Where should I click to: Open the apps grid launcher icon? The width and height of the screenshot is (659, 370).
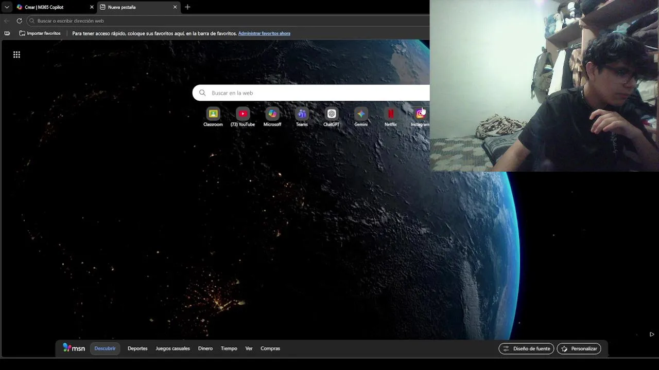[x=16, y=54]
